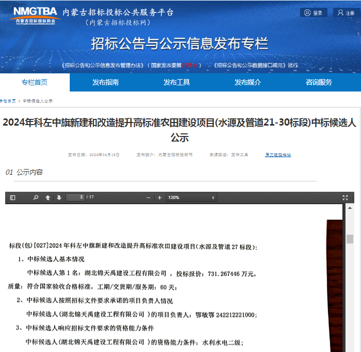
Task: Open the 专栏首页 tab
Action: point(35,82)
